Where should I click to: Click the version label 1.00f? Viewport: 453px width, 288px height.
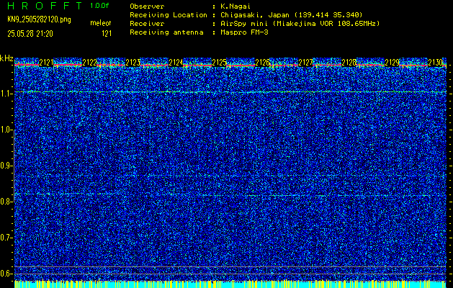click(99, 6)
